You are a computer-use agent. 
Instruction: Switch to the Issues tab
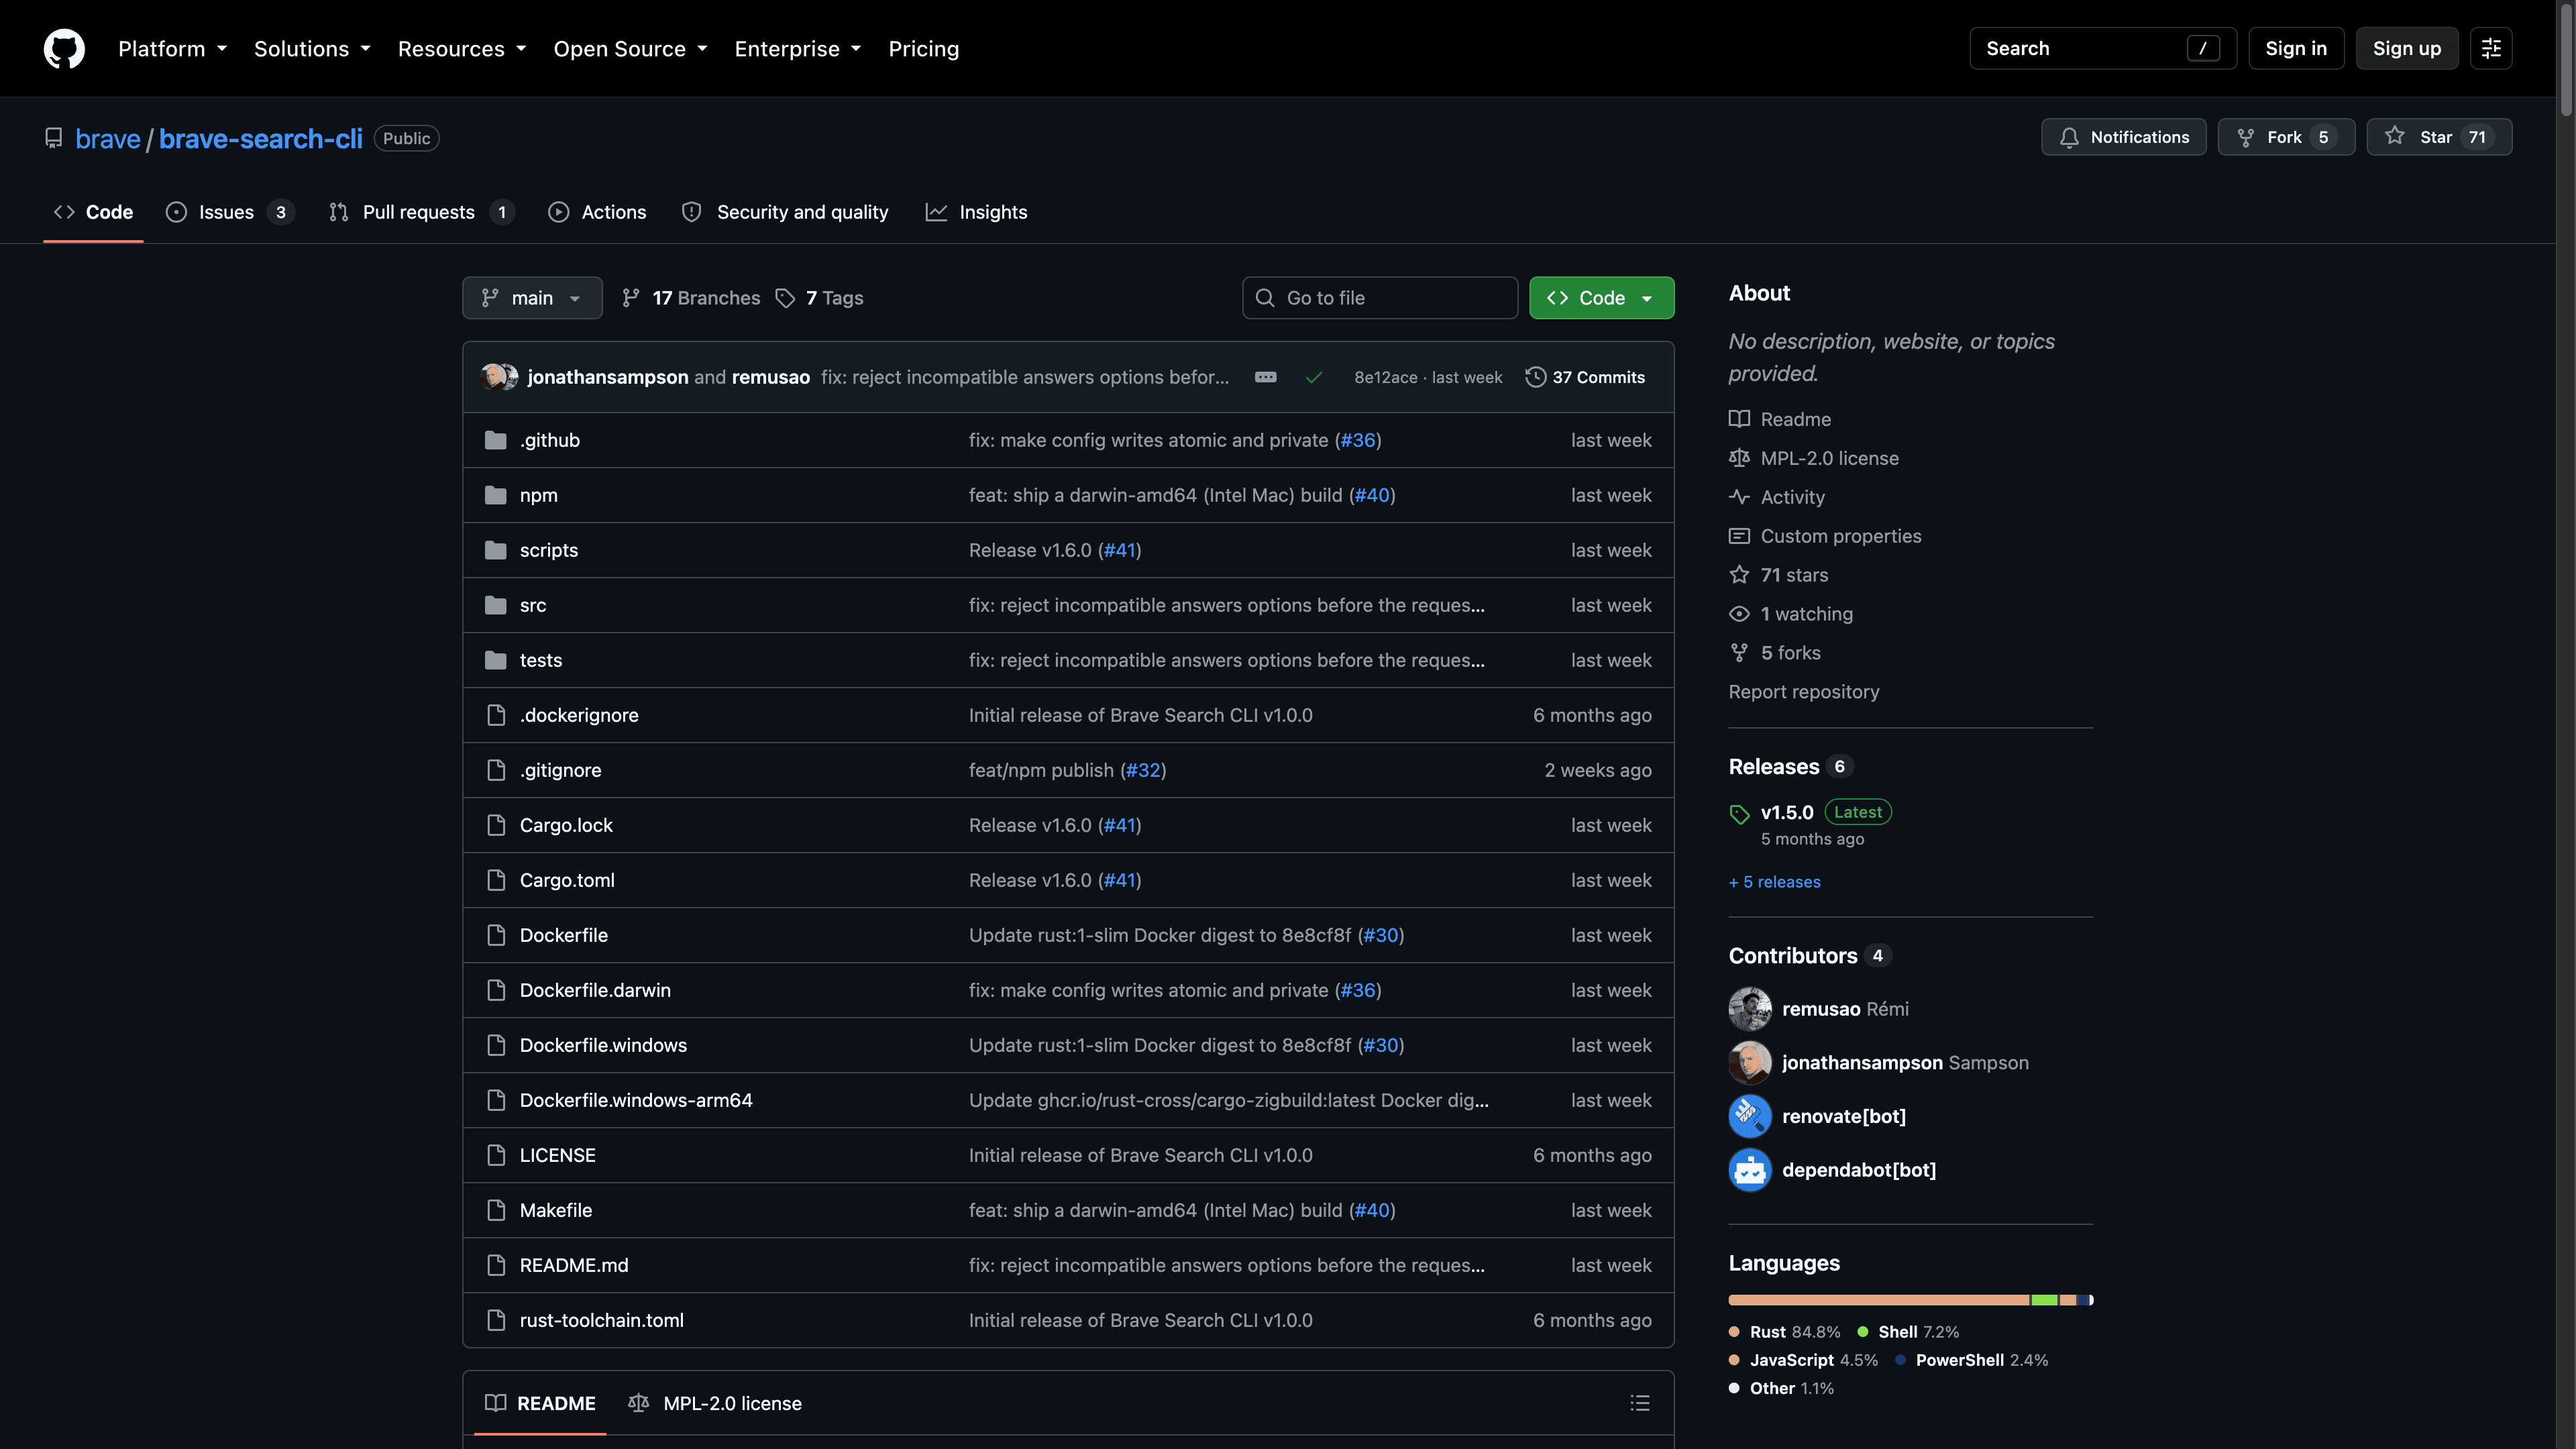(229, 212)
